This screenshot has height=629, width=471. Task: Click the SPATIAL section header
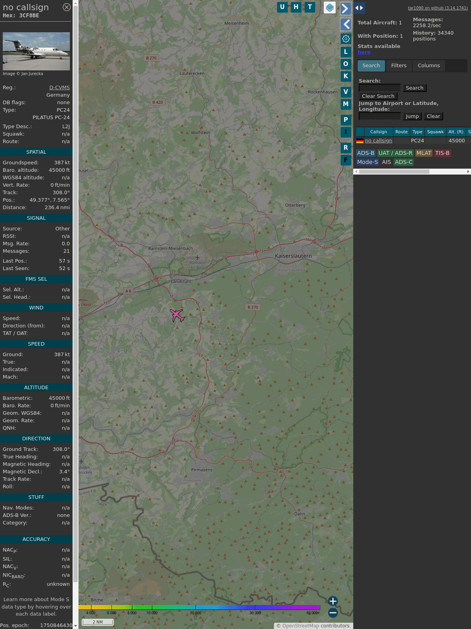(x=36, y=152)
